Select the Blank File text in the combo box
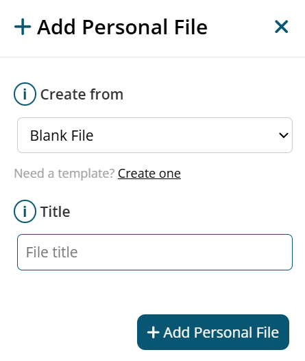The image size is (305, 361). pyautogui.click(x=62, y=135)
